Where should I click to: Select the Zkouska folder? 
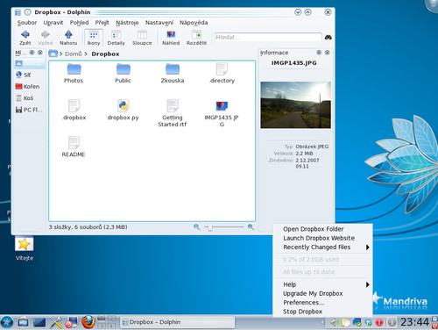click(x=173, y=73)
